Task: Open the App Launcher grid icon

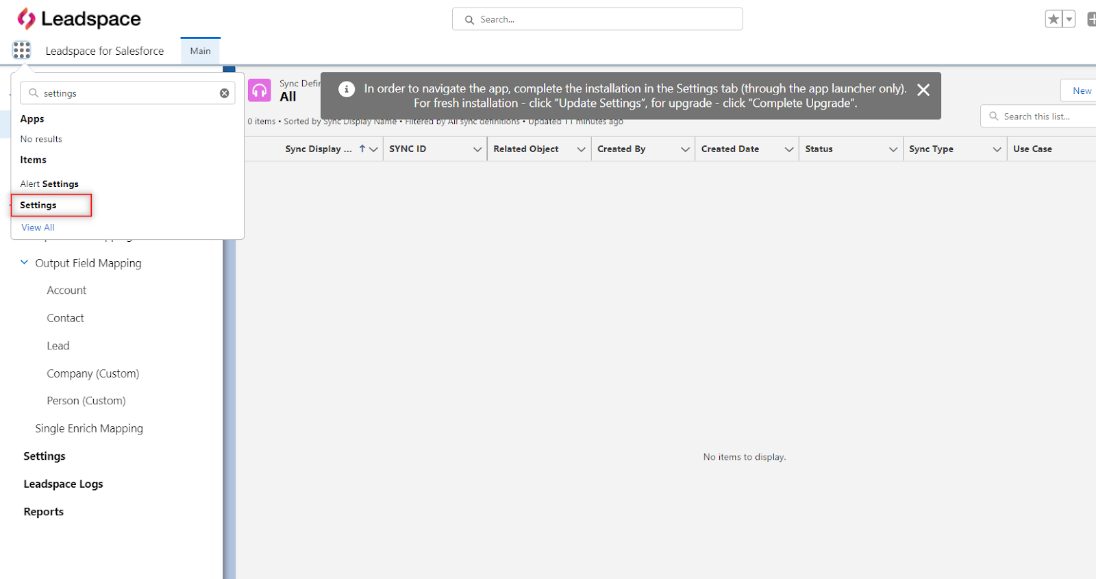Action: point(21,50)
